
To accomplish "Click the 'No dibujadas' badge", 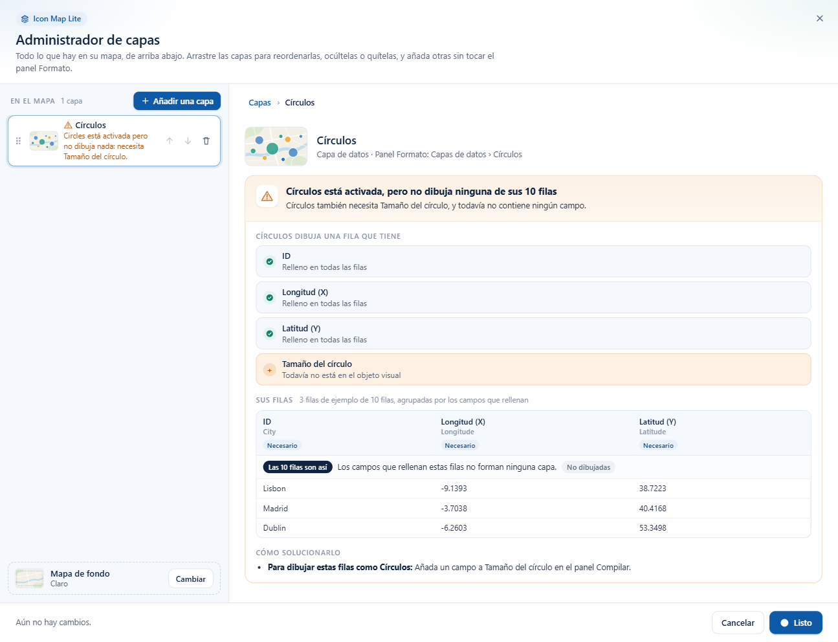I will coord(588,467).
